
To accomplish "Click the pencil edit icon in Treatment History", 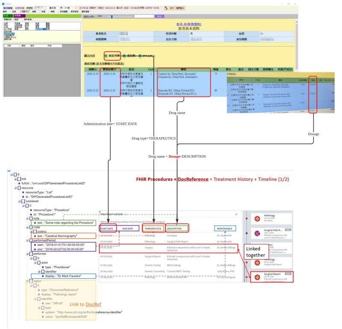I will [236, 214].
